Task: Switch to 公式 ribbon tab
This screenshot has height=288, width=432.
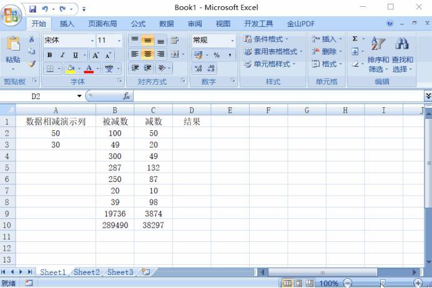Action: [138, 24]
